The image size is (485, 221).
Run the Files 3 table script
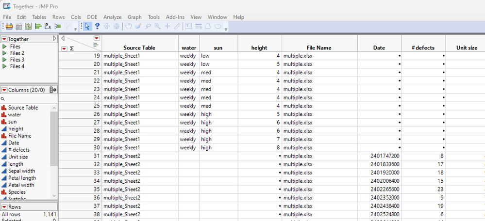coord(4,60)
